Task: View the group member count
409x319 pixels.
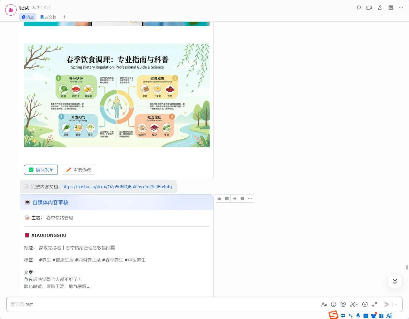Action: pos(35,8)
